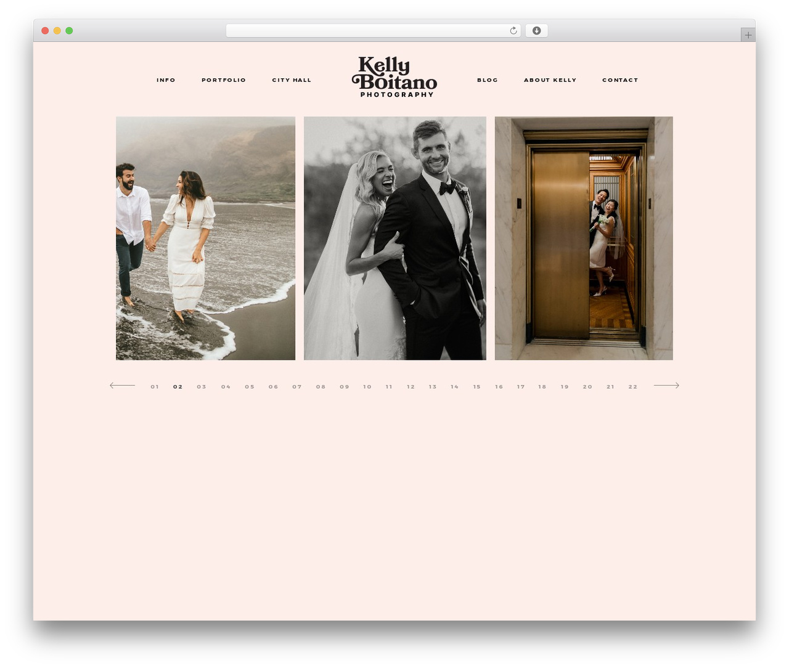The image size is (789, 668).
Task: Open the black-and-white wedding couple photo
Action: [x=395, y=238]
